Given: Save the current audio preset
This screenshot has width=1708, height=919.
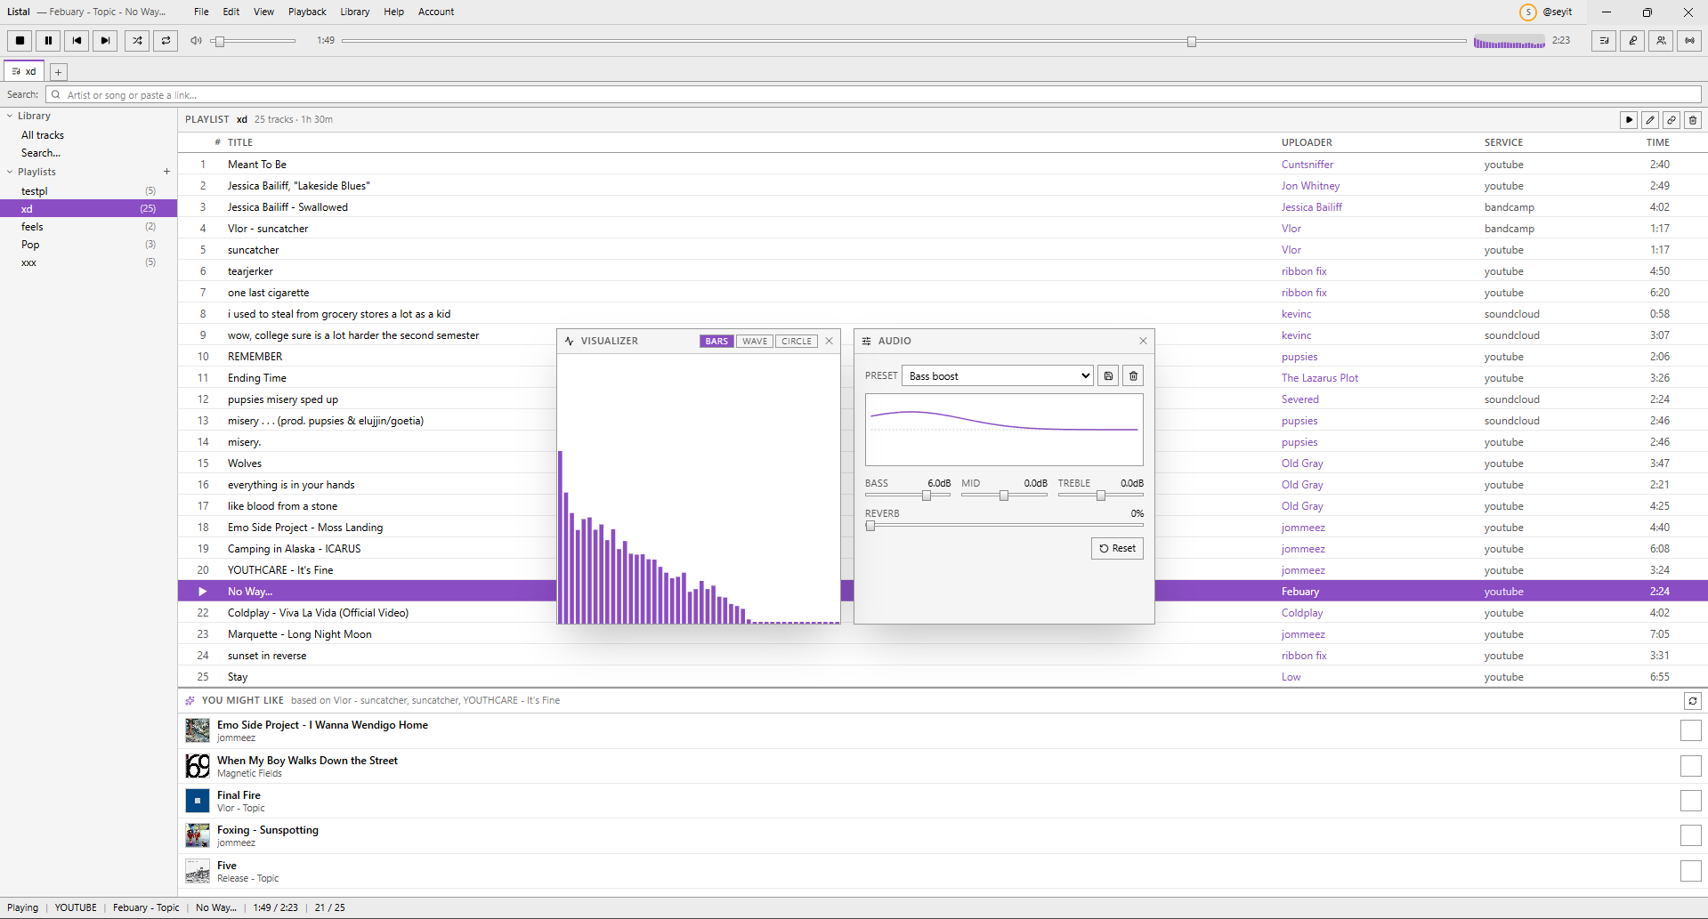Looking at the screenshot, I should click(1108, 375).
